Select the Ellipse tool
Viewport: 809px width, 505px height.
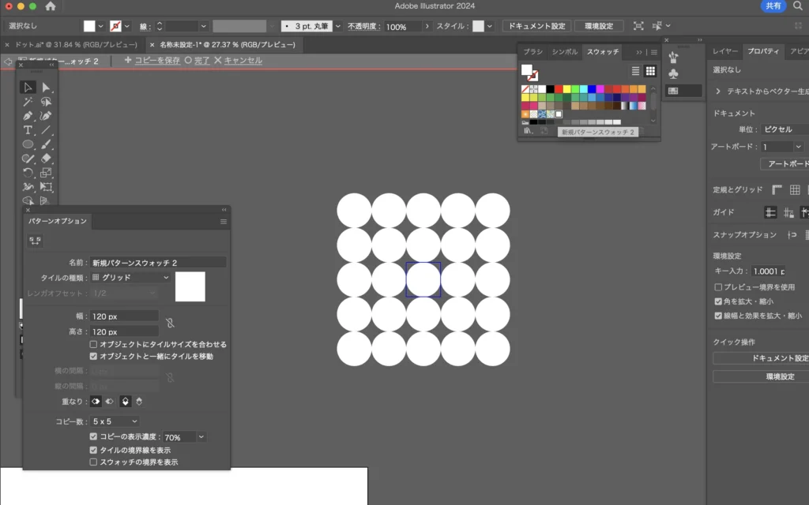[28, 144]
